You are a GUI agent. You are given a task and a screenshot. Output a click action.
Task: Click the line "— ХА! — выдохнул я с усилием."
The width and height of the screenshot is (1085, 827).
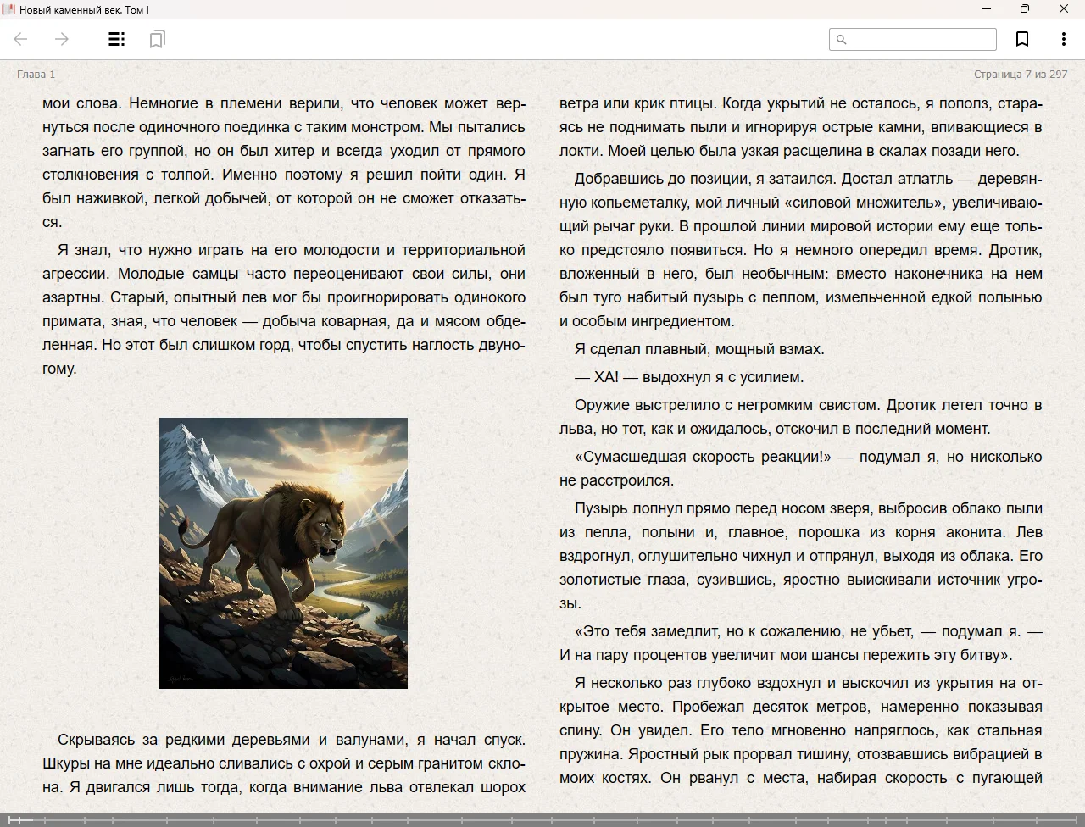click(x=689, y=377)
